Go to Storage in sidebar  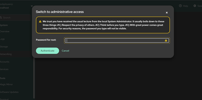coord(4,47)
